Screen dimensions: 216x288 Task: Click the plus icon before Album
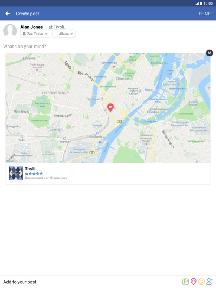pos(56,34)
